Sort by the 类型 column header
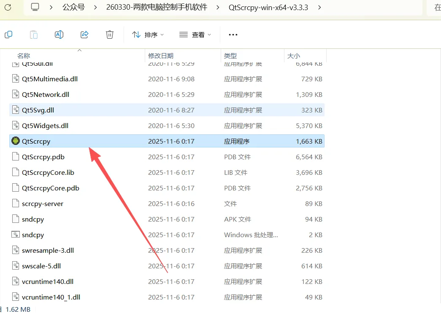Screen dimensions: 441x313 coord(230,56)
